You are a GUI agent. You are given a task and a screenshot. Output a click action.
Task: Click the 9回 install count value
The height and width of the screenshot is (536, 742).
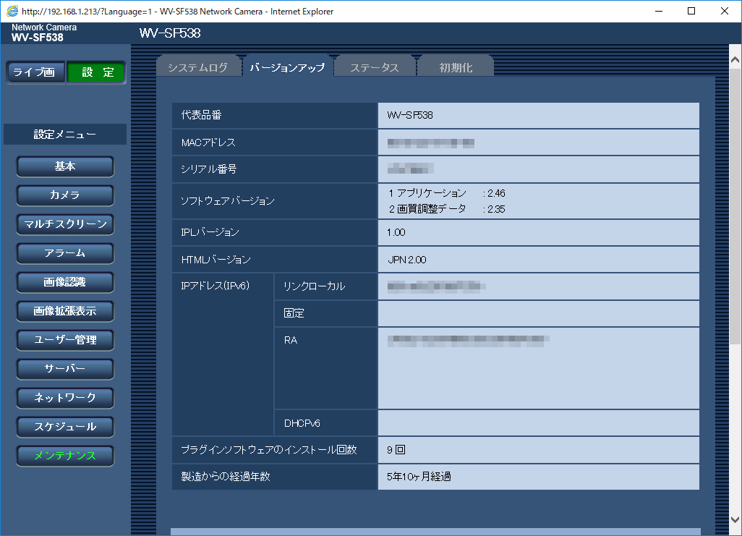pyautogui.click(x=396, y=450)
